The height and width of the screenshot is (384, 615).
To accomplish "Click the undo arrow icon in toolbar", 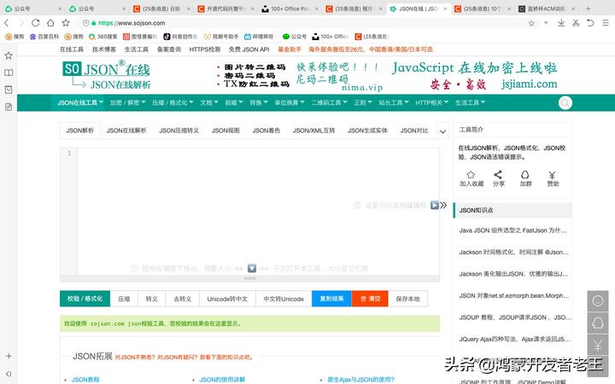I will pos(590,23).
